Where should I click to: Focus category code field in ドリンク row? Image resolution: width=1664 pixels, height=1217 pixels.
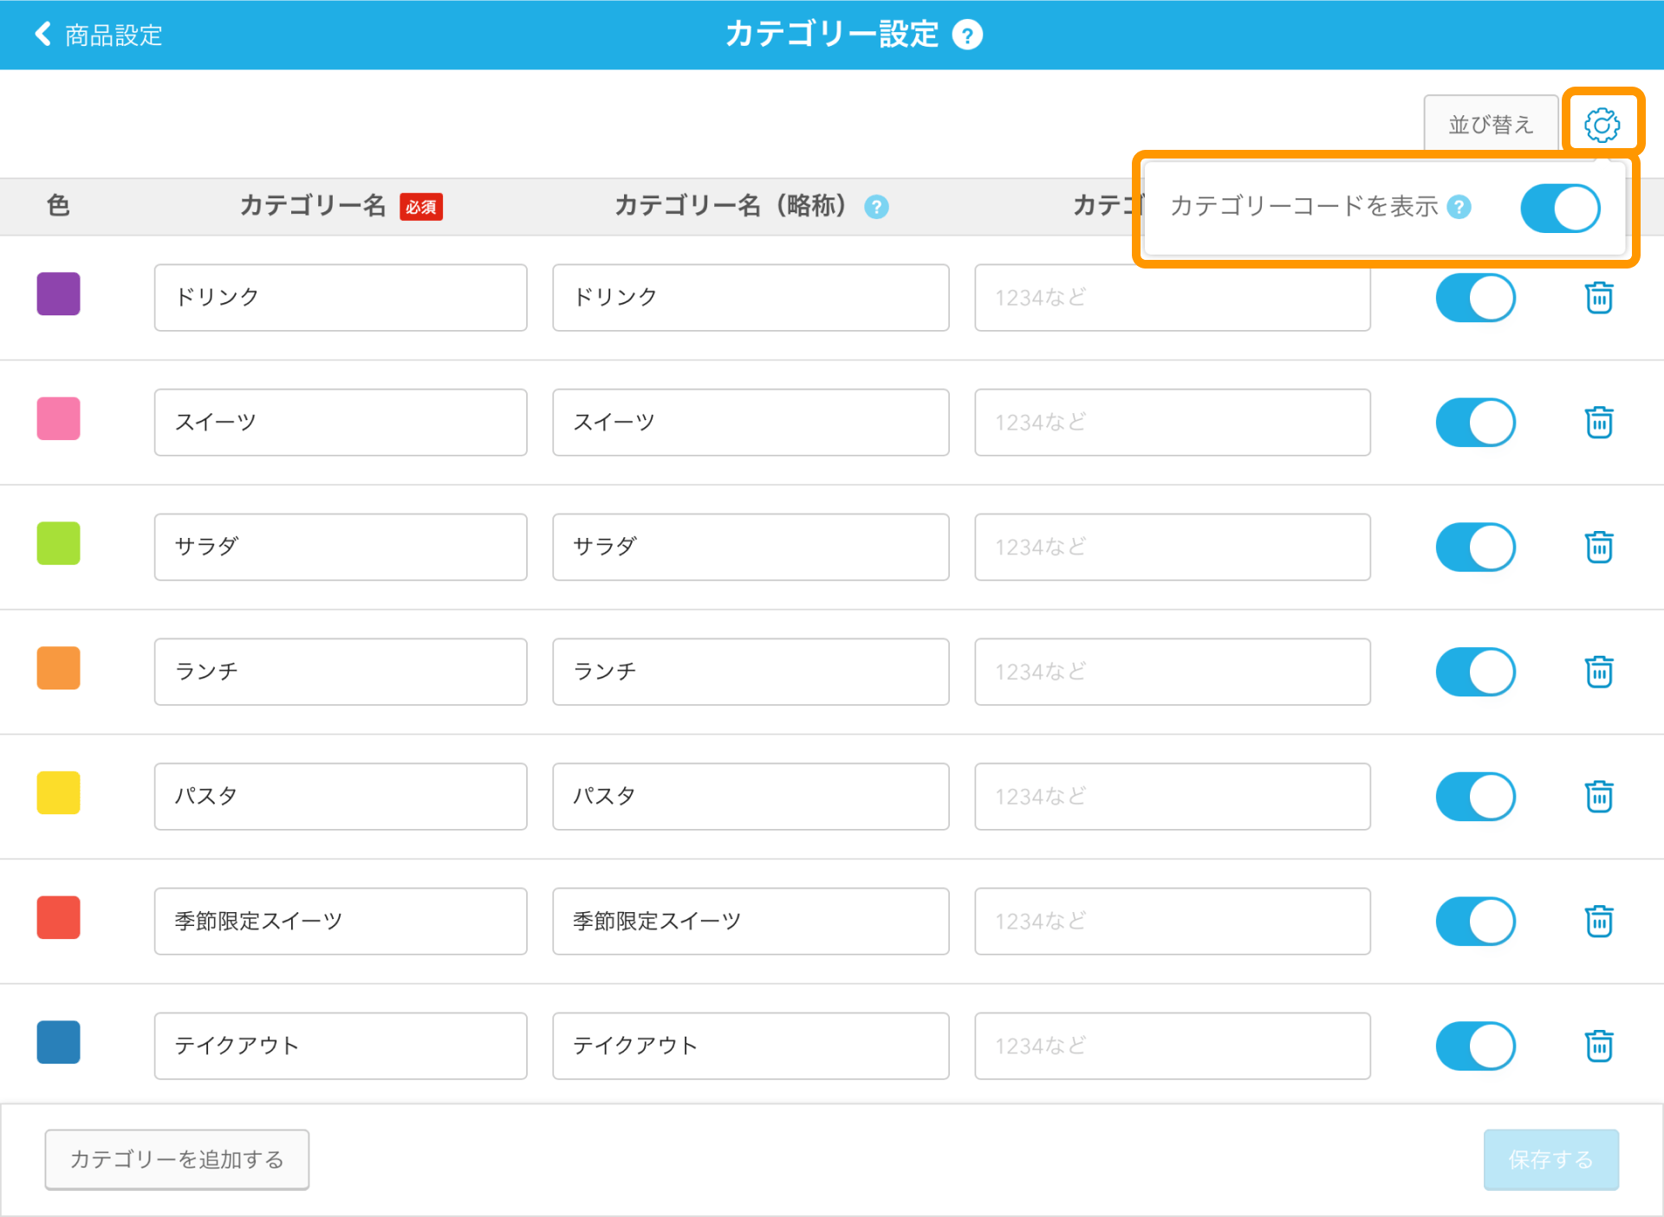(x=1173, y=297)
